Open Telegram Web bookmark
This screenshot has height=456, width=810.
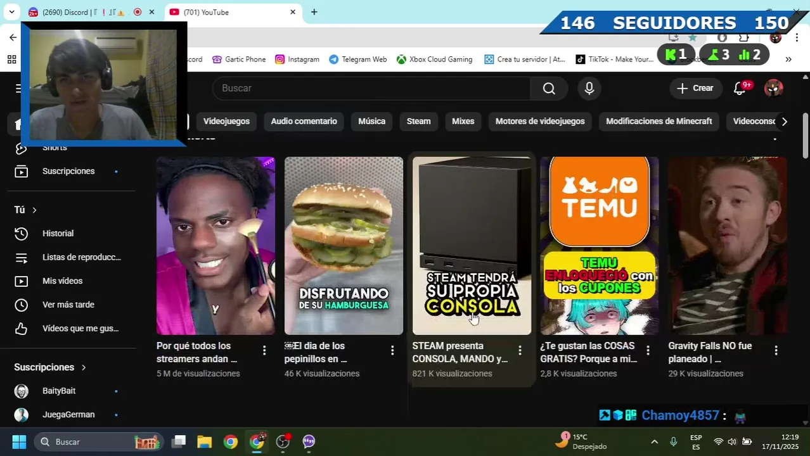[x=358, y=60]
